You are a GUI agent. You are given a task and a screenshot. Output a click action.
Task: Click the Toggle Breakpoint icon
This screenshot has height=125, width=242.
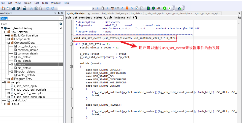[x=158, y=8]
